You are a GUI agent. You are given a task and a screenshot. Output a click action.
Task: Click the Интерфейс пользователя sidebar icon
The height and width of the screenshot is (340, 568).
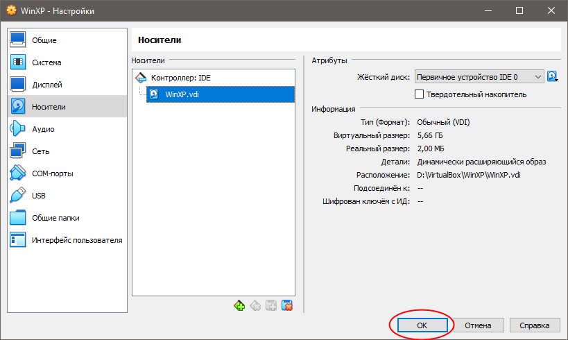[x=18, y=240]
